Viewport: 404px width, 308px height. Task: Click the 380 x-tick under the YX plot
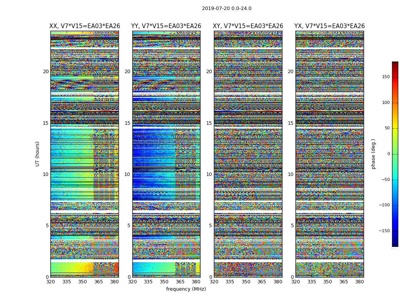point(359,282)
